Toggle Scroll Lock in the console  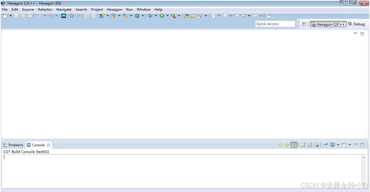[310, 145]
